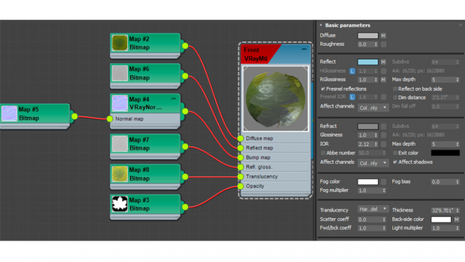Click the reflection Max depth value field
465x262 pixels.
pos(443,79)
